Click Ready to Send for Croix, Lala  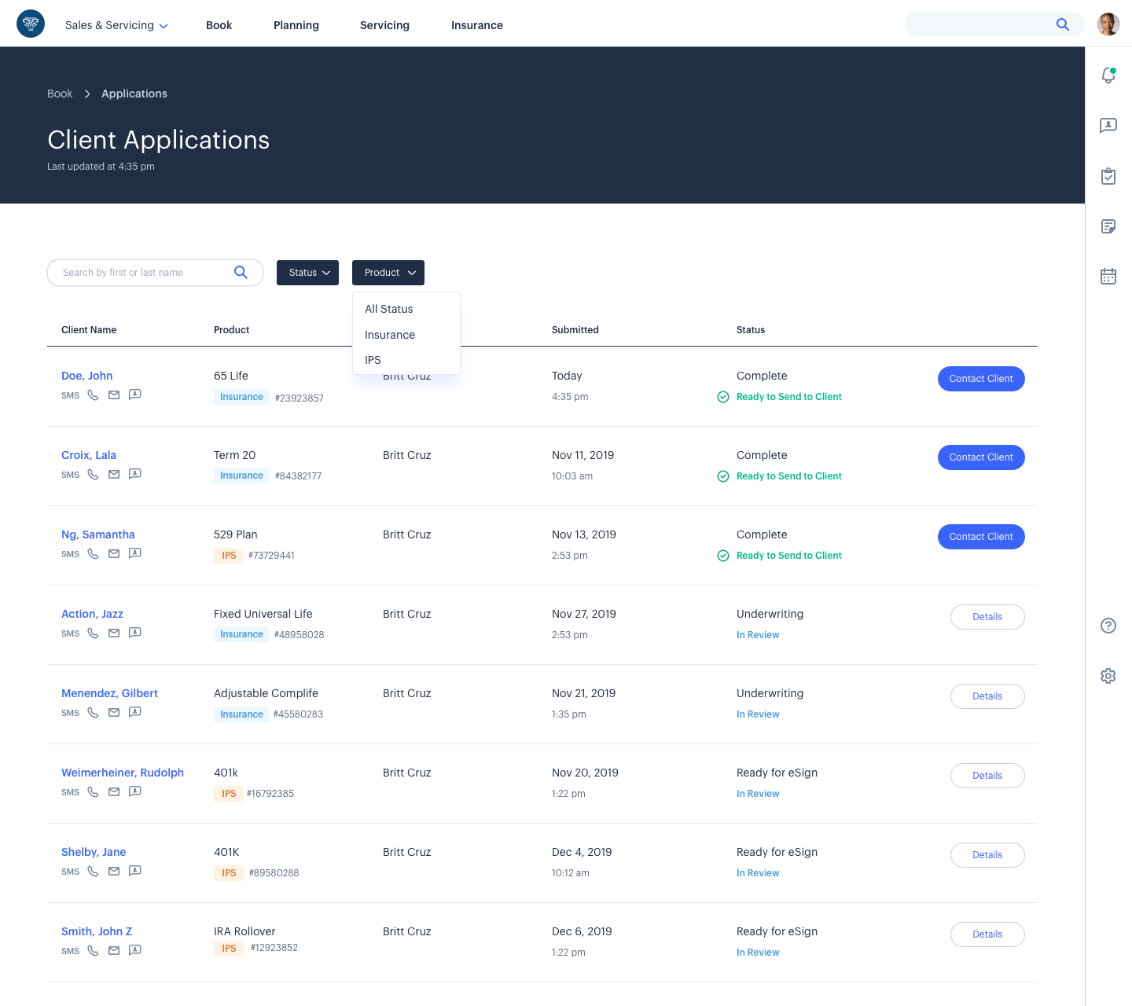click(789, 476)
